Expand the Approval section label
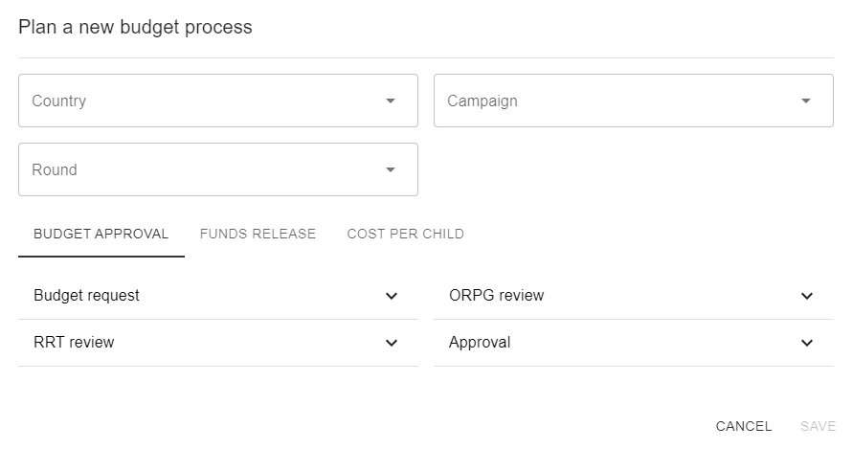 point(480,343)
